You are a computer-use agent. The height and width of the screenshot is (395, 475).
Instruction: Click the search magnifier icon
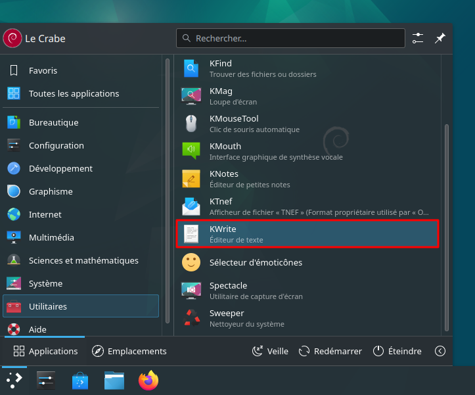(187, 38)
